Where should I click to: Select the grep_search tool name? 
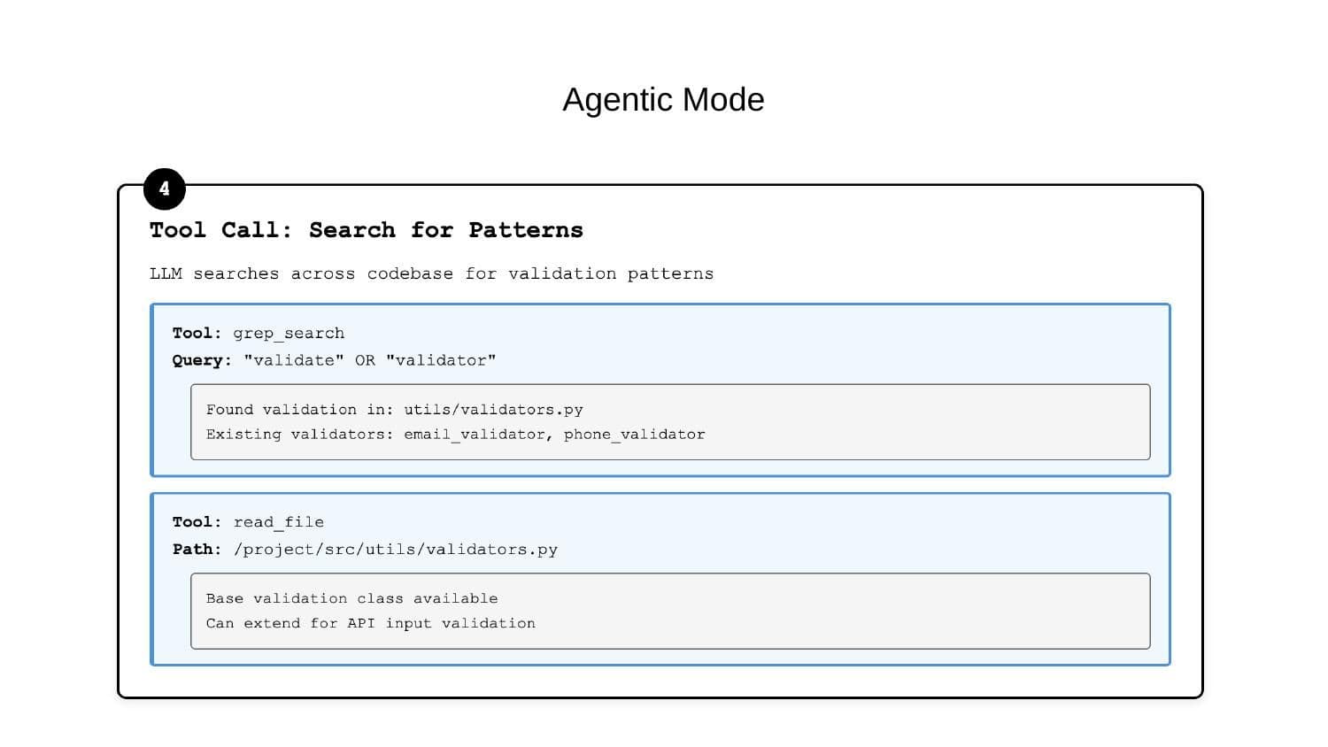(x=289, y=334)
